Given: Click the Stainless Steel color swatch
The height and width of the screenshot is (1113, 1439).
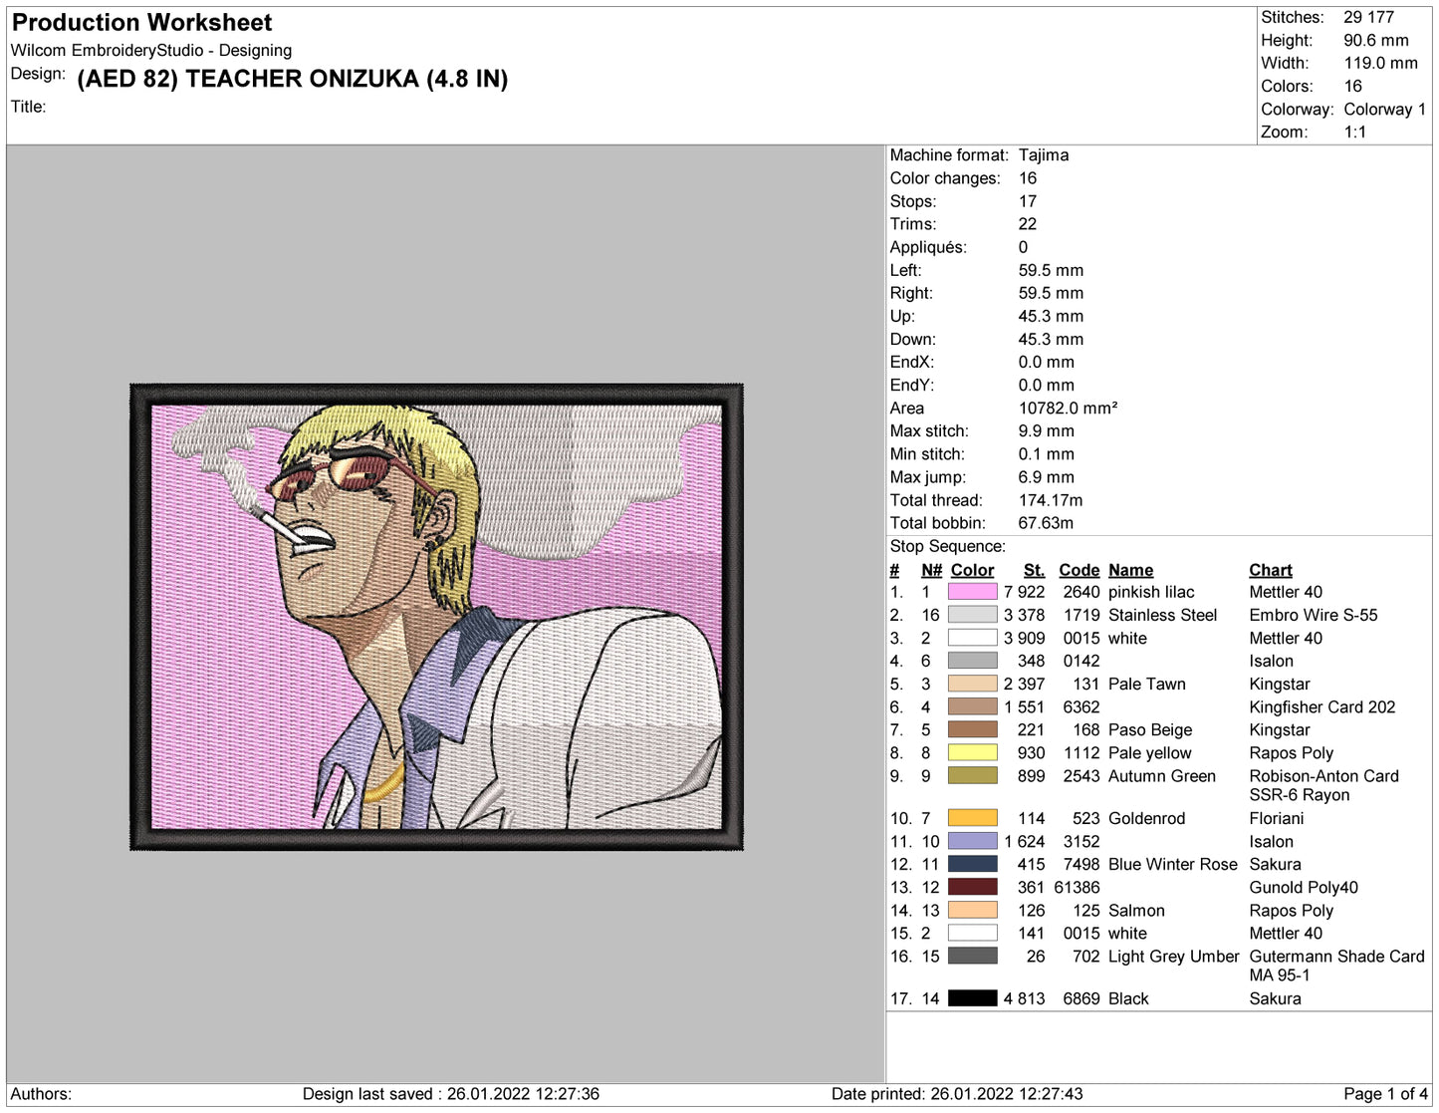Looking at the screenshot, I should coord(972,615).
